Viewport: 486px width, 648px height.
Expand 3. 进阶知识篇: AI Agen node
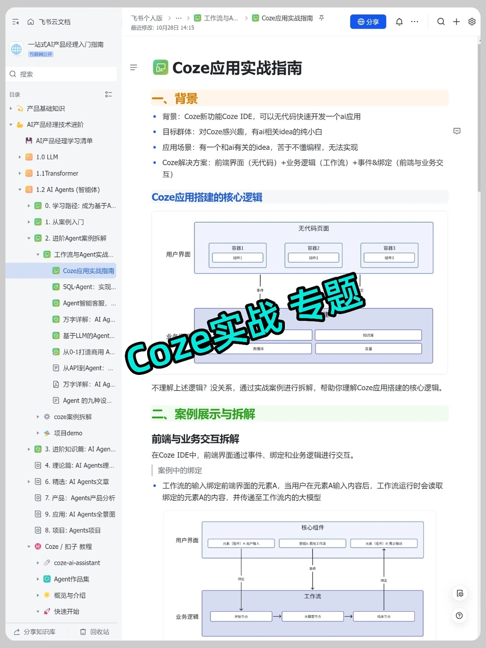pyautogui.click(x=29, y=449)
